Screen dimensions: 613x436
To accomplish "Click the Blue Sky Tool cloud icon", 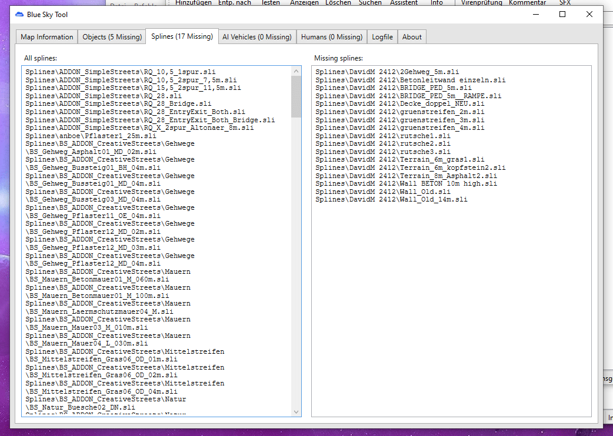I will coord(19,15).
